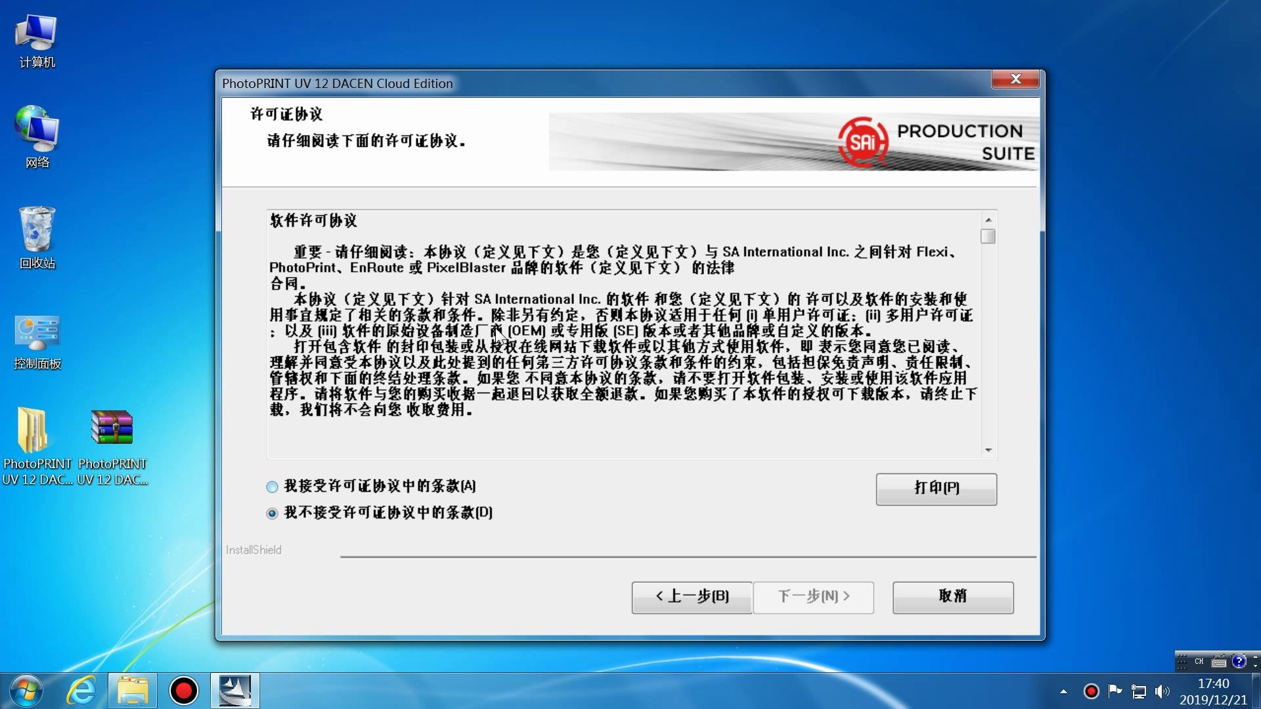The image size is (1261, 709).
Task: Launch Internet Explorer from taskbar
Action: tap(81, 691)
